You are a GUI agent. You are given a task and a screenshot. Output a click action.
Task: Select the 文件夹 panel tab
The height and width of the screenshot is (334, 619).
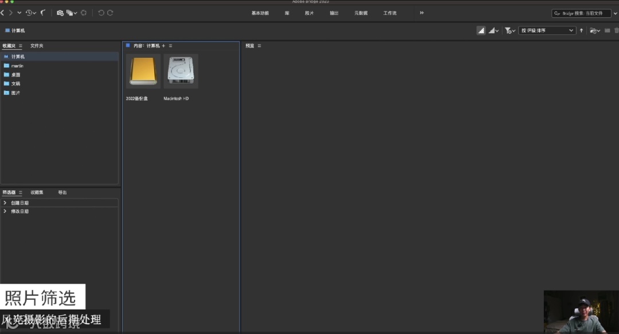point(37,46)
